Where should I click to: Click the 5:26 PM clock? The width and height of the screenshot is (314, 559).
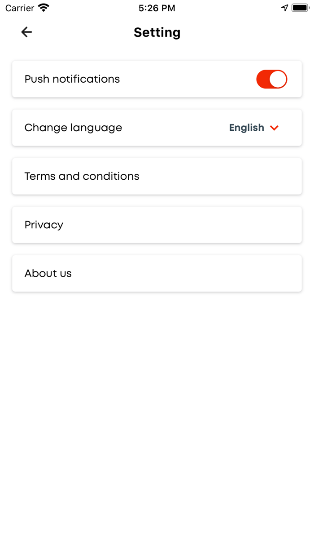pos(157,8)
